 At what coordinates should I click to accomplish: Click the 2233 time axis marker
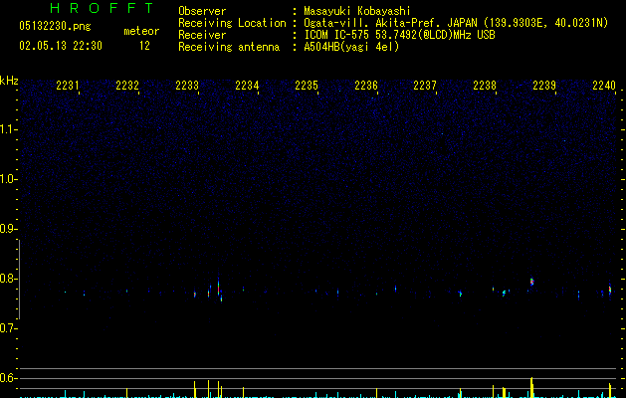click(187, 86)
